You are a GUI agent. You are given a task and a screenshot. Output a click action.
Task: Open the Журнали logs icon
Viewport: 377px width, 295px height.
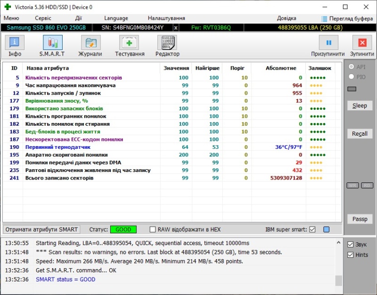[90, 43]
